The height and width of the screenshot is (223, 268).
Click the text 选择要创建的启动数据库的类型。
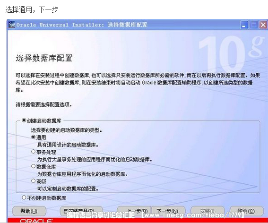[x=67, y=130]
